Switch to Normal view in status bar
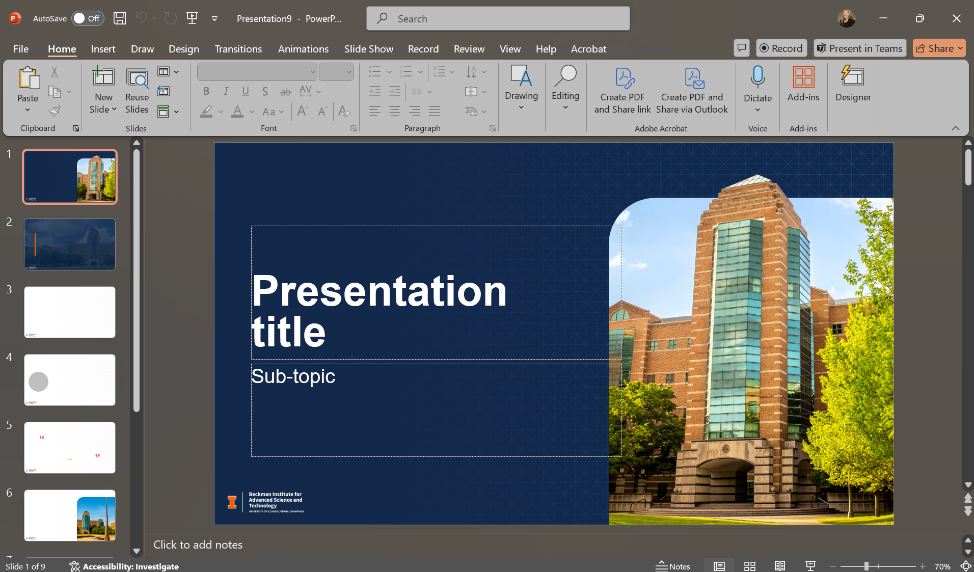Image resolution: width=974 pixels, height=572 pixels. [x=719, y=566]
